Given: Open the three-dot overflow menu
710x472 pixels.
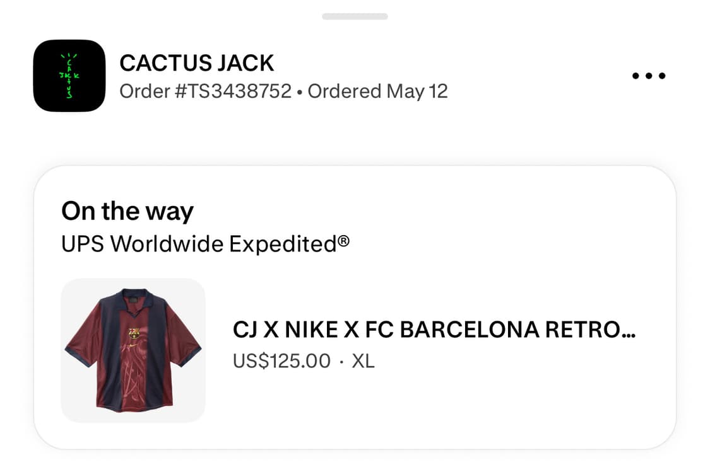Looking at the screenshot, I should point(648,75).
